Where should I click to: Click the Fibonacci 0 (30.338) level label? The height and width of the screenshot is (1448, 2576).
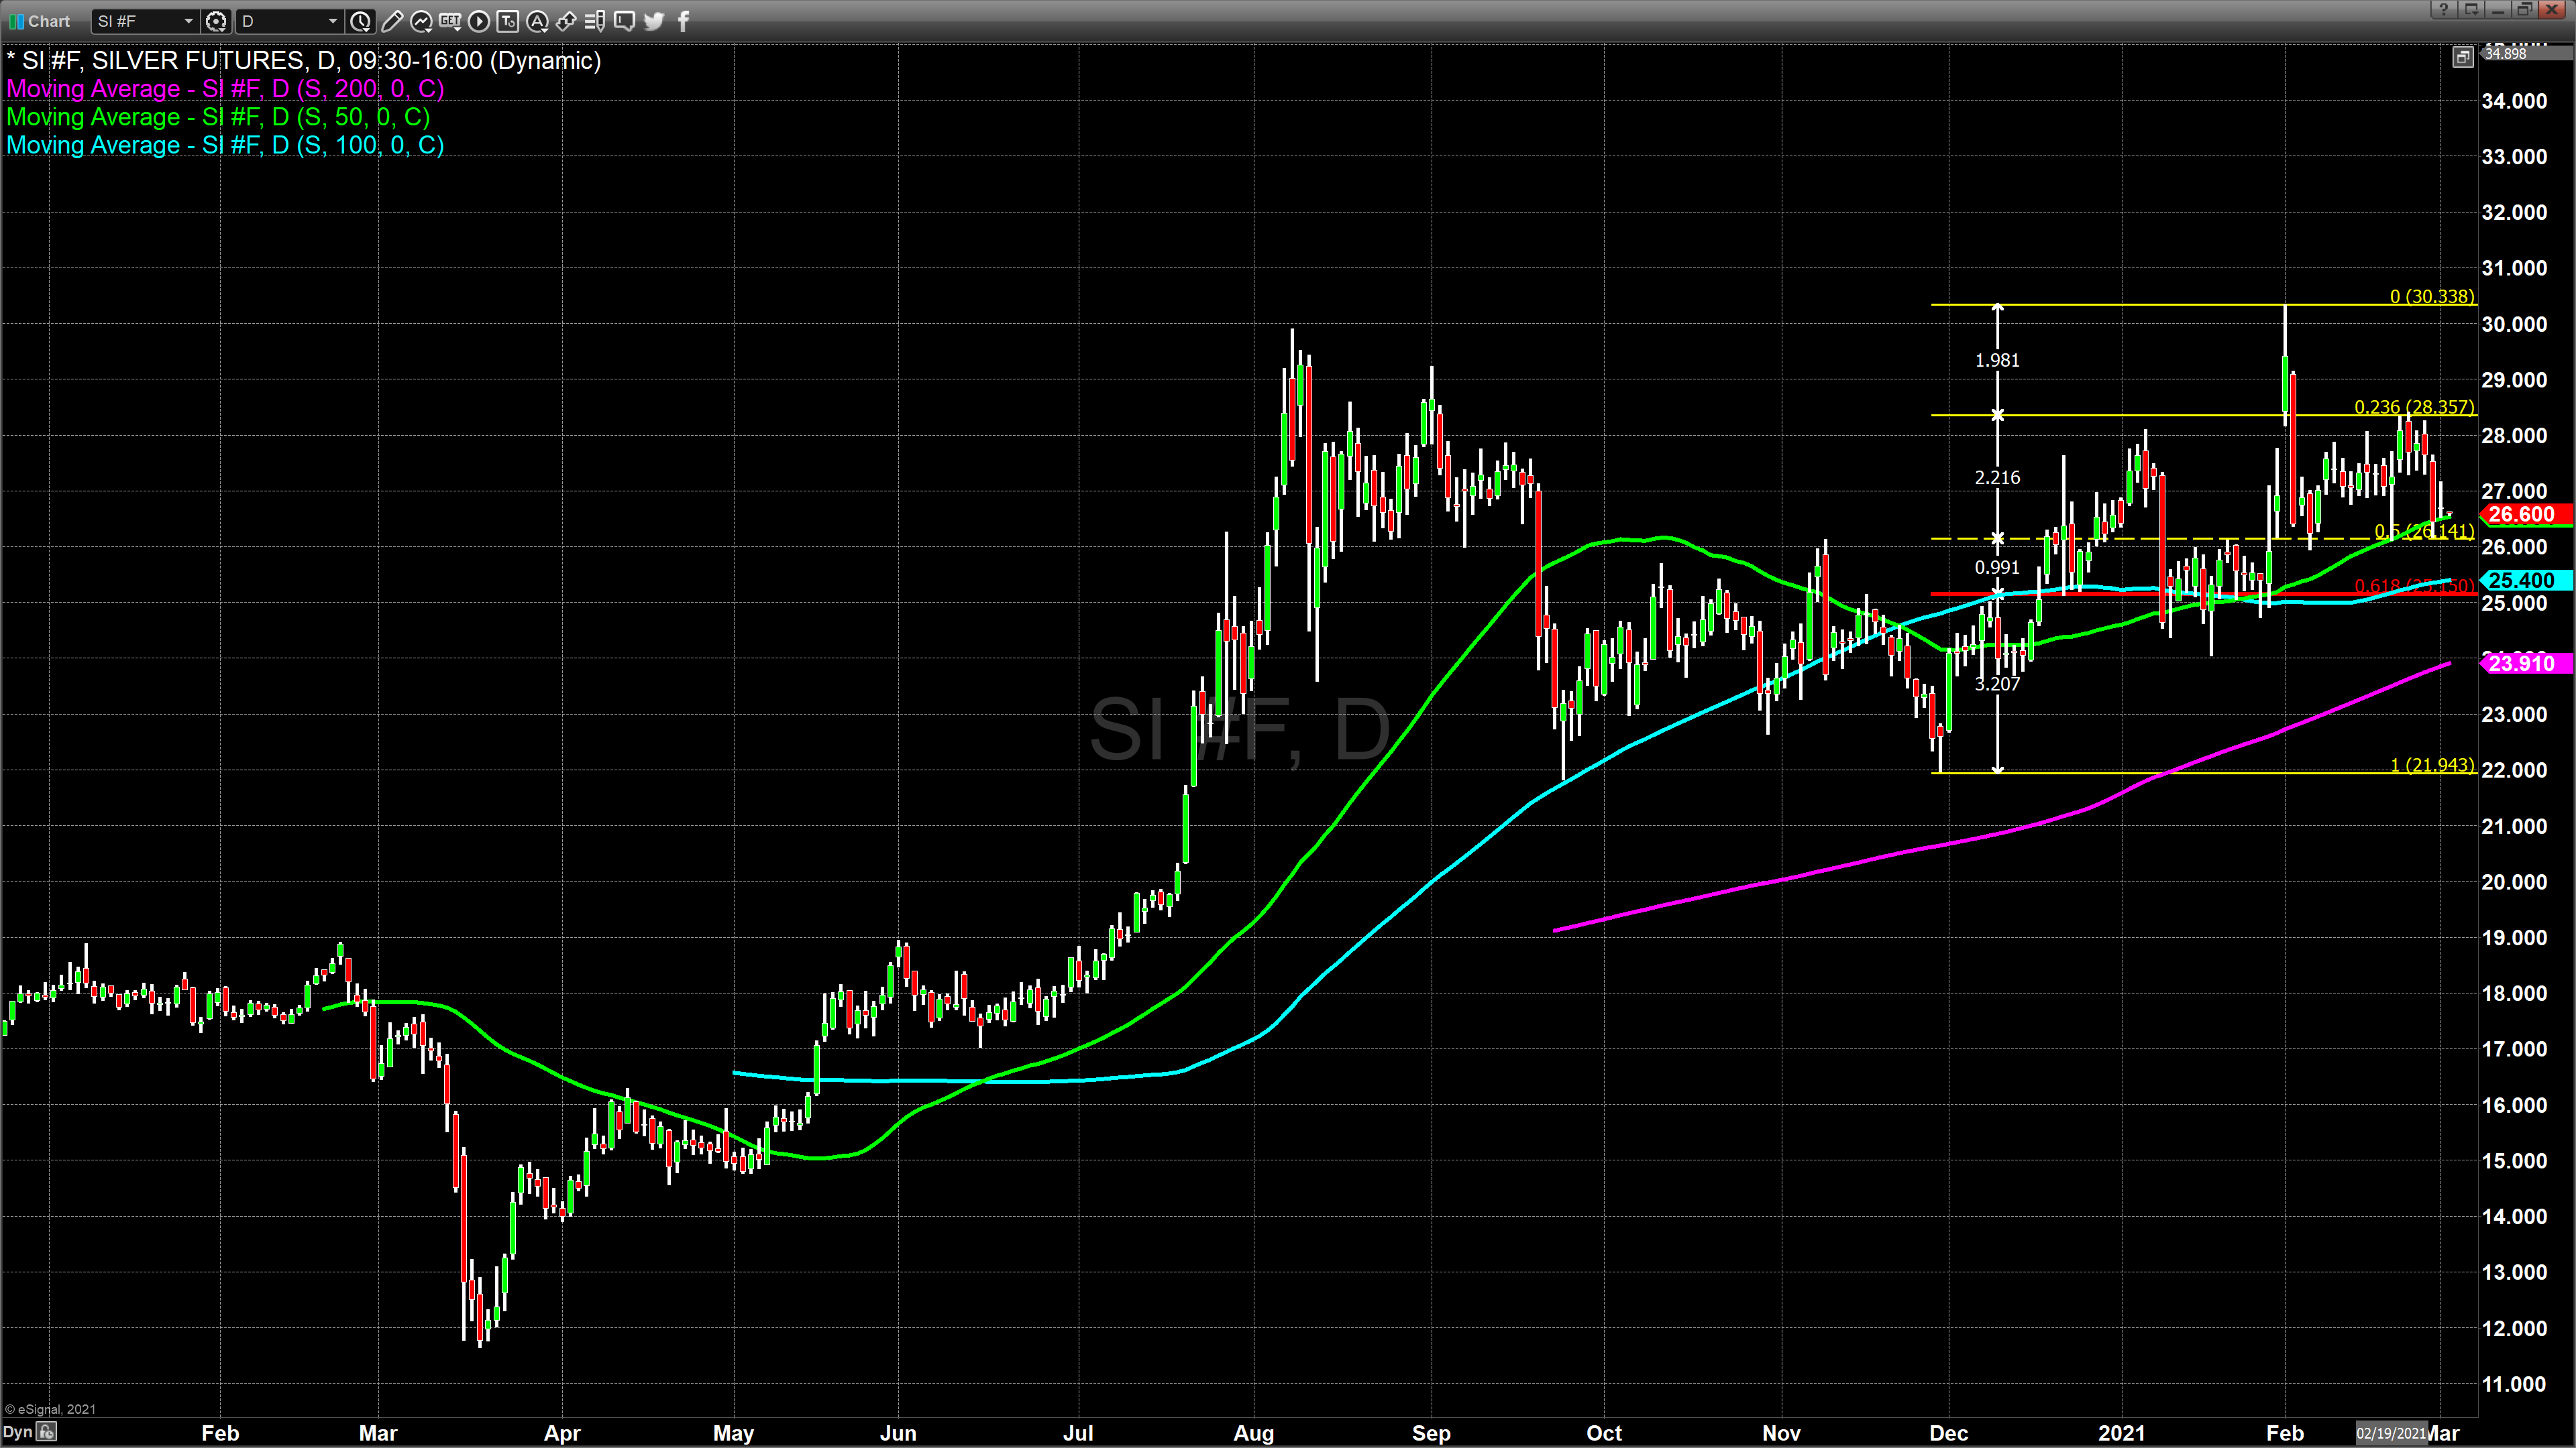click(2432, 296)
